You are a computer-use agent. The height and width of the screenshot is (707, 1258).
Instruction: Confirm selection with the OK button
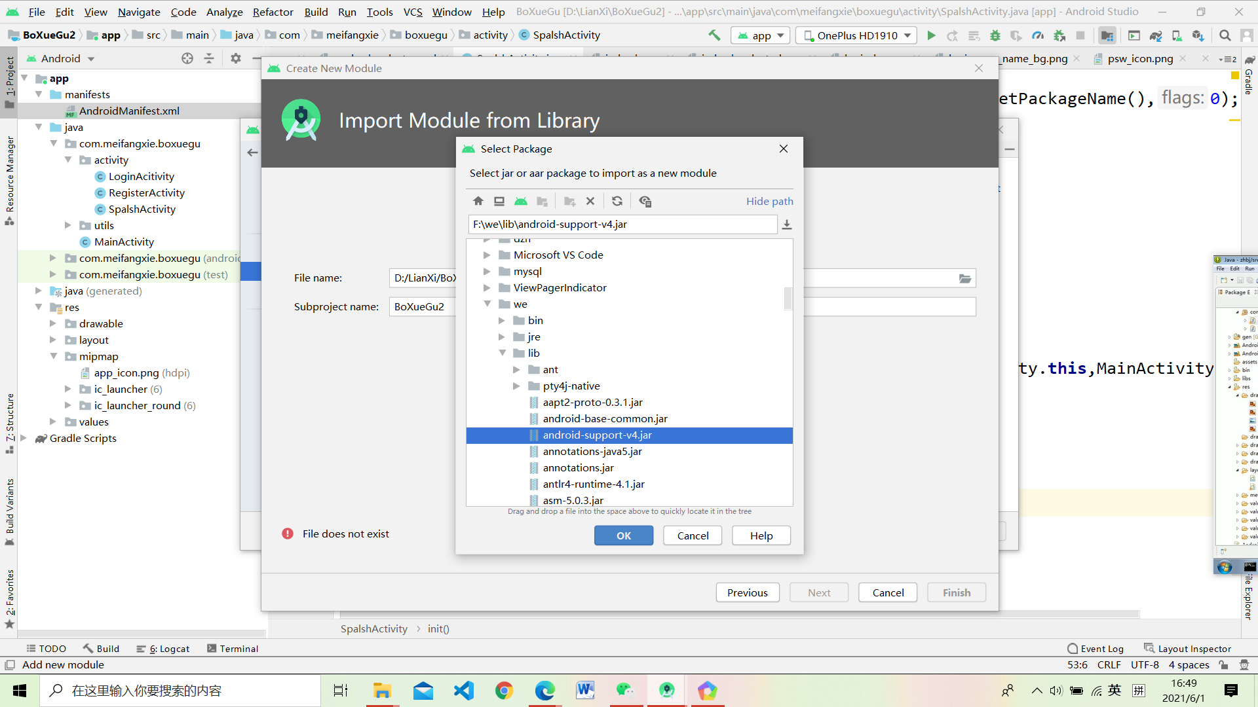623,535
